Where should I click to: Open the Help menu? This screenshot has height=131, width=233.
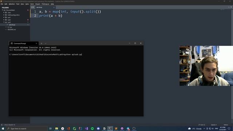point(52,4)
